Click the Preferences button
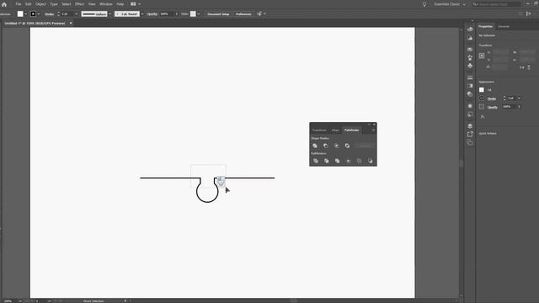539x303 pixels. click(243, 14)
